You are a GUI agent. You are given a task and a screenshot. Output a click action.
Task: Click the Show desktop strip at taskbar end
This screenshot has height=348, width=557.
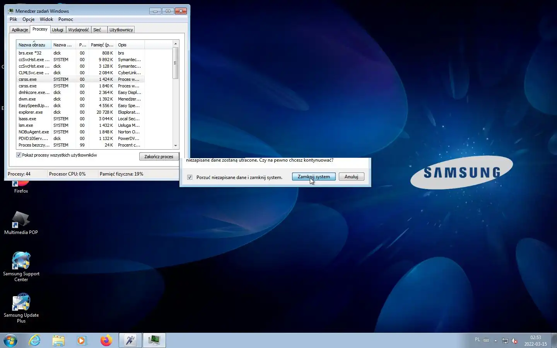click(554, 340)
